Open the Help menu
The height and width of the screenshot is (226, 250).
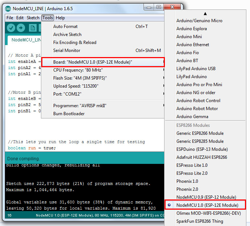[60, 18]
